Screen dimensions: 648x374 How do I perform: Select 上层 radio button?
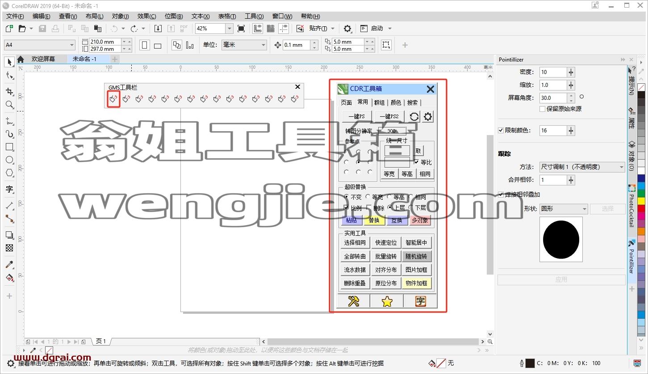(x=390, y=208)
